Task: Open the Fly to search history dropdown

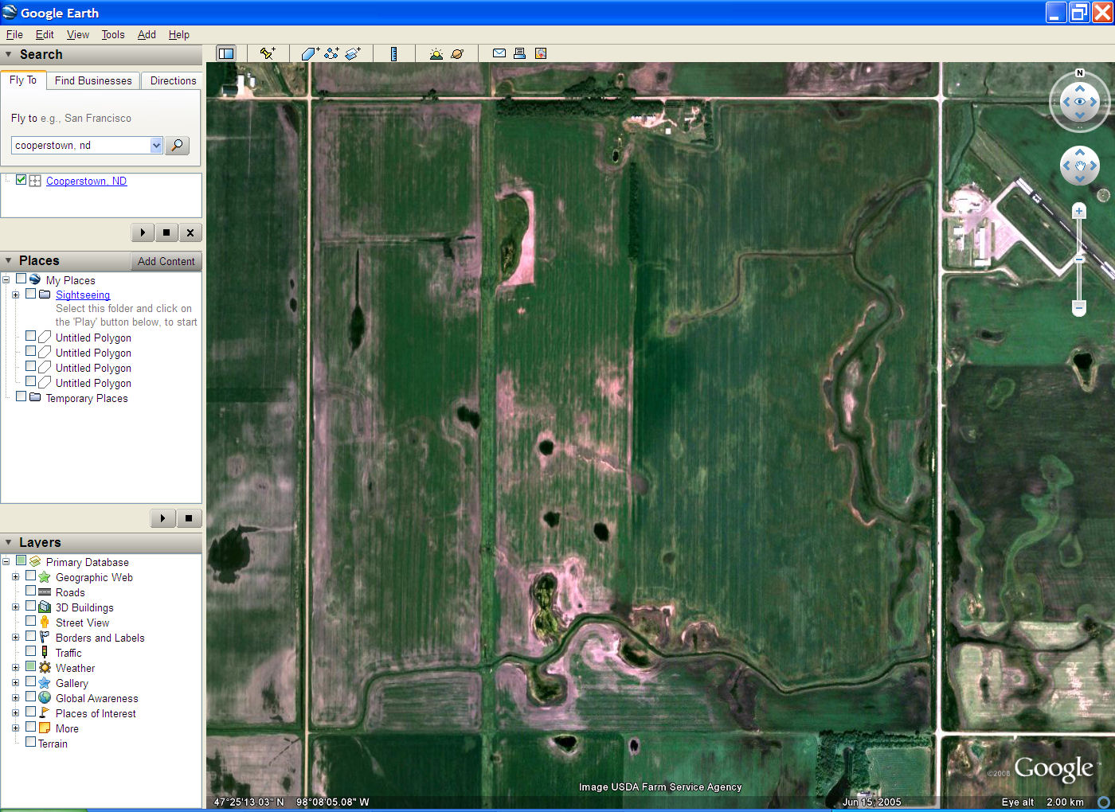Action: [156, 145]
